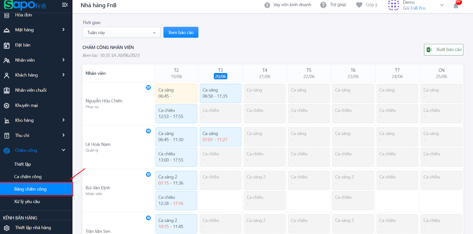Screen dimensions: 473x234
Task: Click the Đặt bàn calendar icon
Action: pos(7,45)
